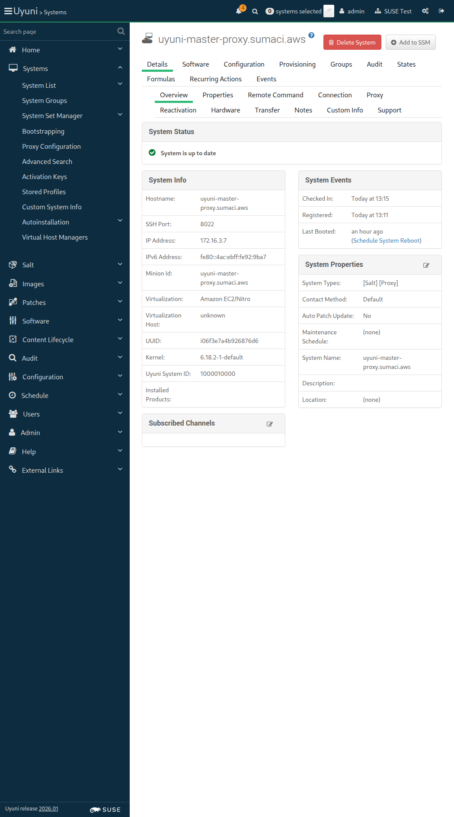Click the Delete System button
The image size is (454, 817).
tap(352, 42)
